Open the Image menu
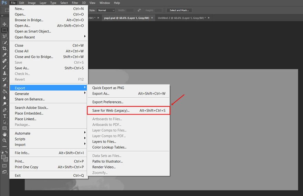The width and height of the screenshot is (303, 196). pyautogui.click(x=32, y=3)
